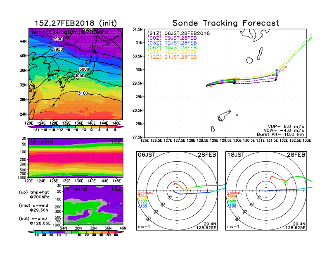Viewport: 327px width, 253px height.
Task: Click the '45' speed ring label in 18JST hodograph
Action: click(x=245, y=211)
